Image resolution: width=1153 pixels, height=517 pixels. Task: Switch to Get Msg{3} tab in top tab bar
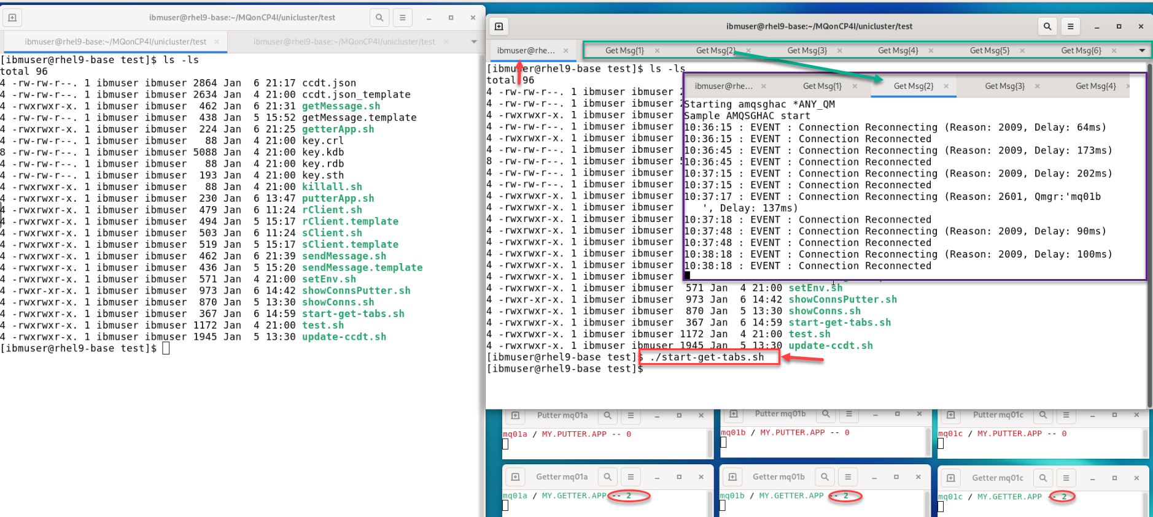807,50
